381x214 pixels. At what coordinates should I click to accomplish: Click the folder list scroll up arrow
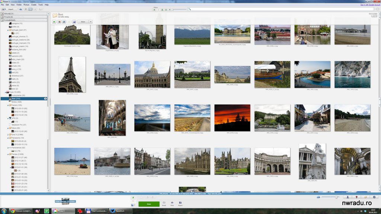point(48,14)
